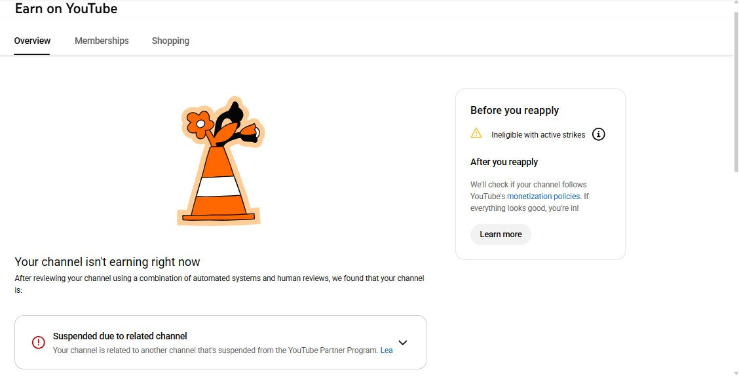The height and width of the screenshot is (376, 739).
Task: Click the channel isn't earning right now heading
Action: pyautogui.click(x=107, y=262)
